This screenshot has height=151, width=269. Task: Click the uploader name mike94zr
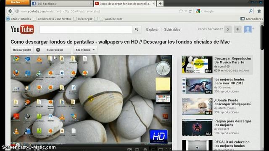point(223,129)
